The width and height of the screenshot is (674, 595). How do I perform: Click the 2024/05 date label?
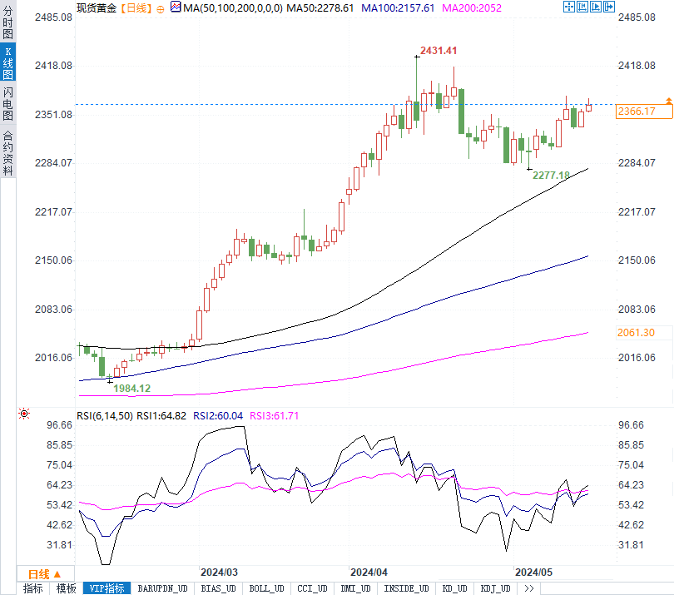coord(533,573)
